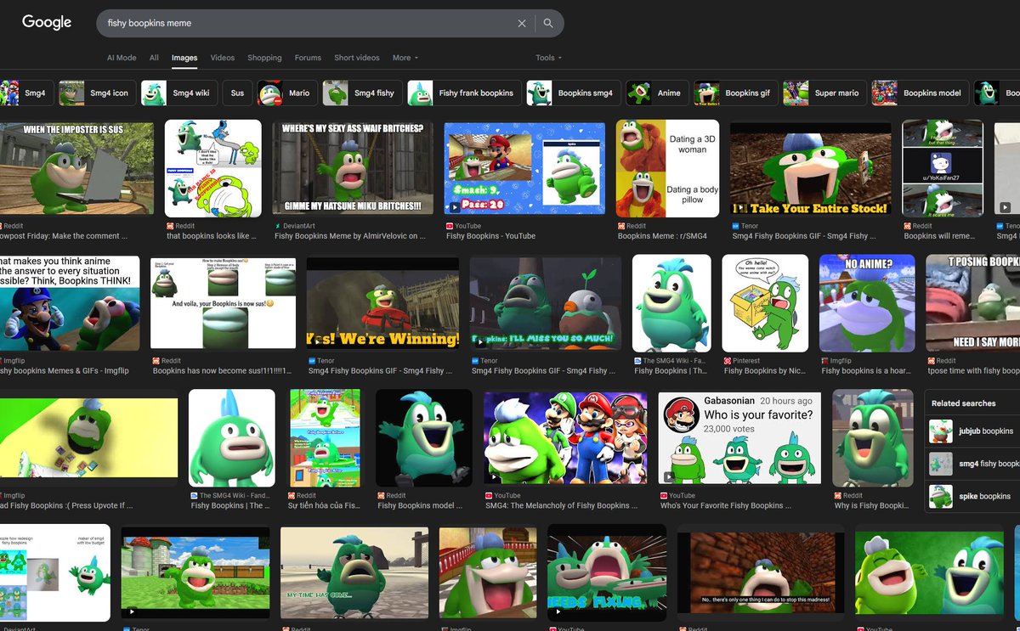Open the Videos tab
The image size is (1020, 631).
click(223, 58)
